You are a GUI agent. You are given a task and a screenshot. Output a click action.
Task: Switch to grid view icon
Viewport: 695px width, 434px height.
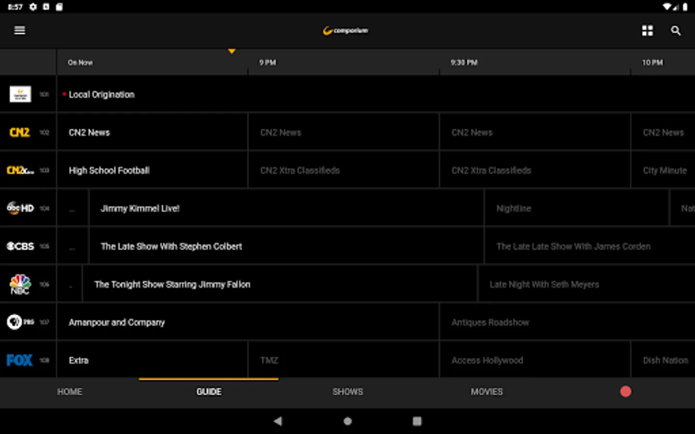click(647, 30)
